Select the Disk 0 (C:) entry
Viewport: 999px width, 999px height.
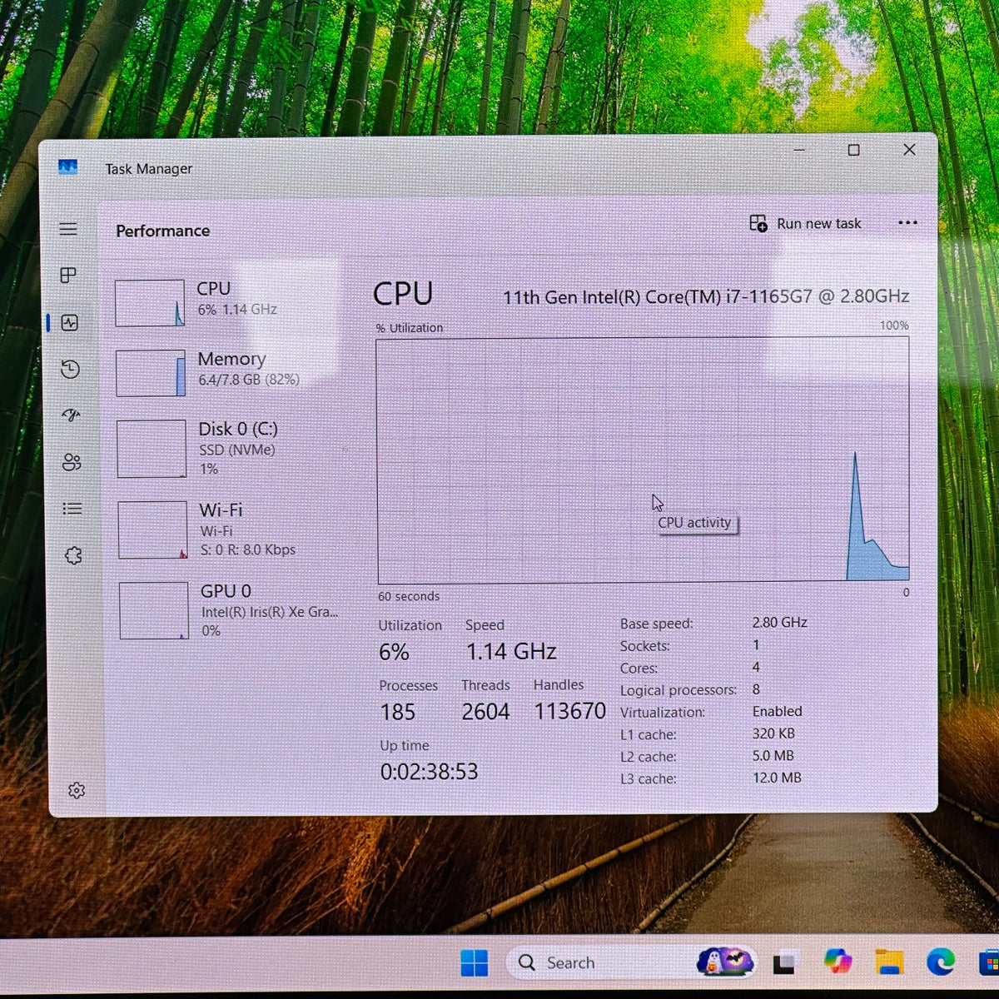230,449
